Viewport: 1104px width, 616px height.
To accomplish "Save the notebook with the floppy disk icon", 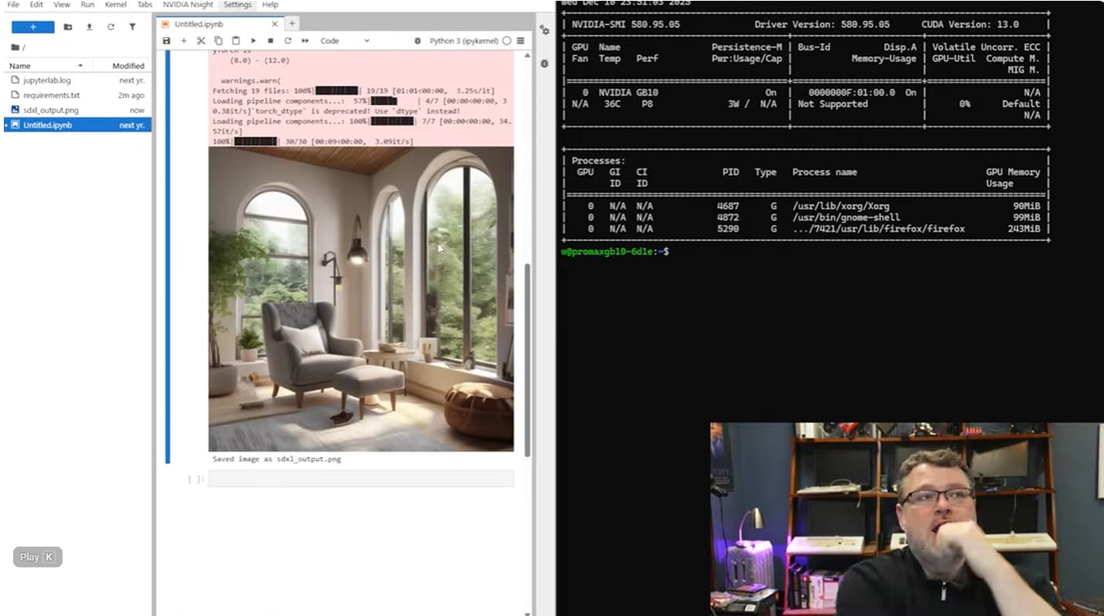I will 166,41.
